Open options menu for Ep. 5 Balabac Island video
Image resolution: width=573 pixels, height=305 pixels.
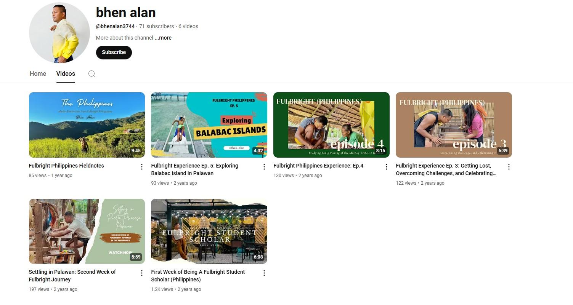264,167
